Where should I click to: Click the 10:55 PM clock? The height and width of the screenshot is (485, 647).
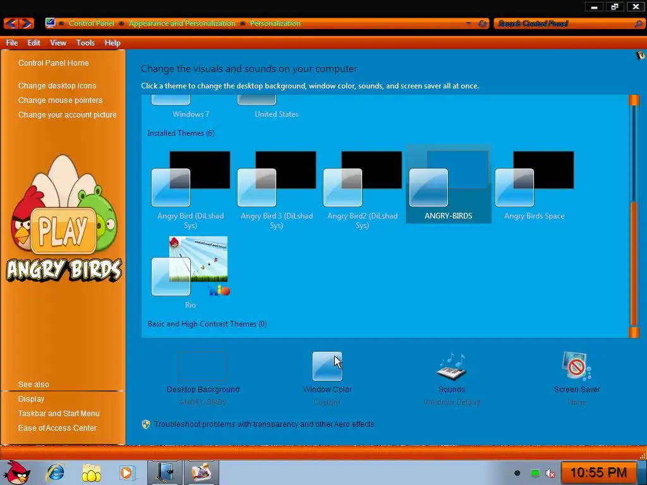598,472
